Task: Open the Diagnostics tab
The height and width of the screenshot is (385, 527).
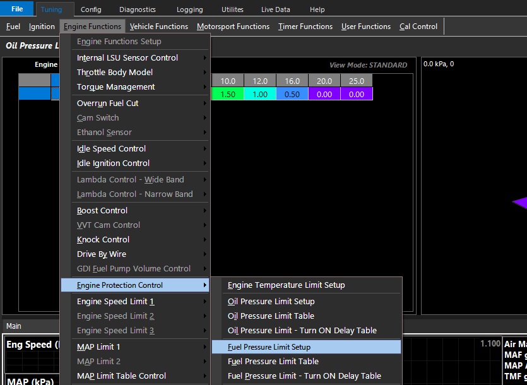Action: click(137, 9)
